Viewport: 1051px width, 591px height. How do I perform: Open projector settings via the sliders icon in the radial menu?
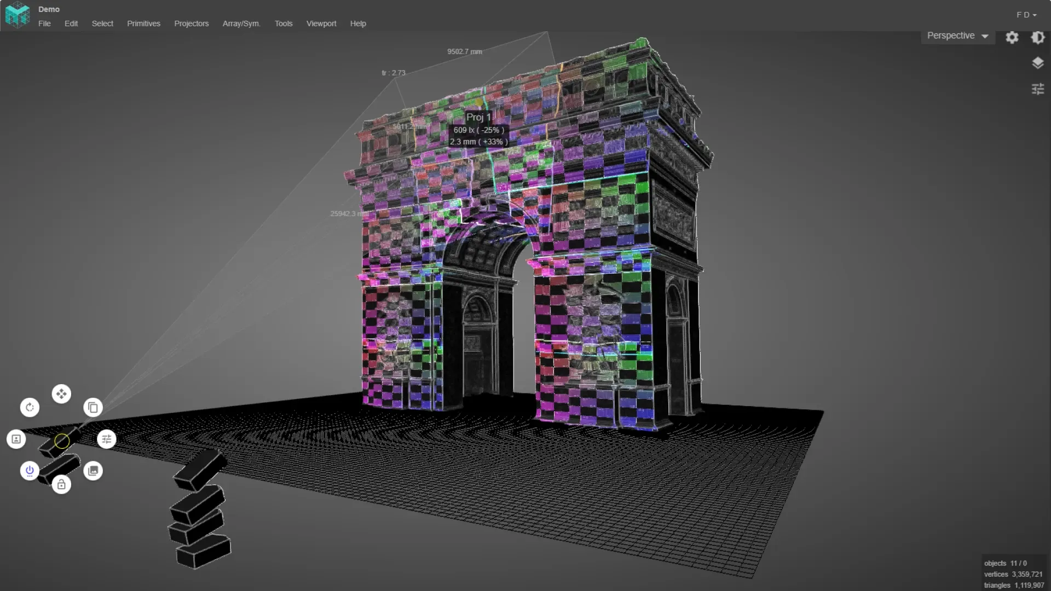coord(107,439)
